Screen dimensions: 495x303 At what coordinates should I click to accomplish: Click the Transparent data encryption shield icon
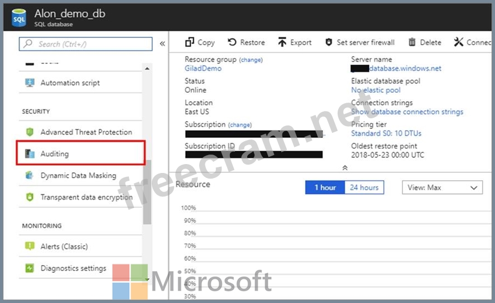(x=30, y=197)
